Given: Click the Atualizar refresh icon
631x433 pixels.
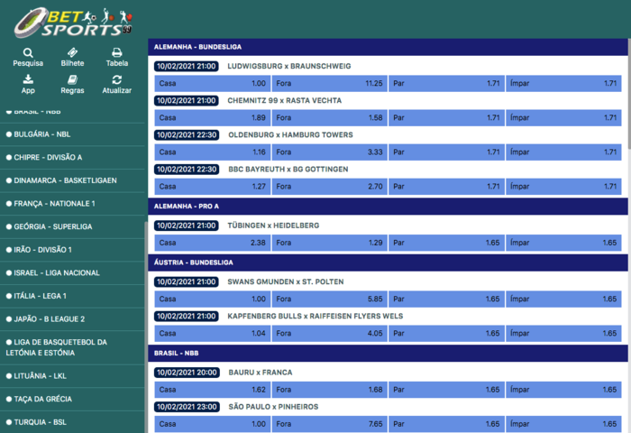Looking at the screenshot, I should tap(116, 81).
